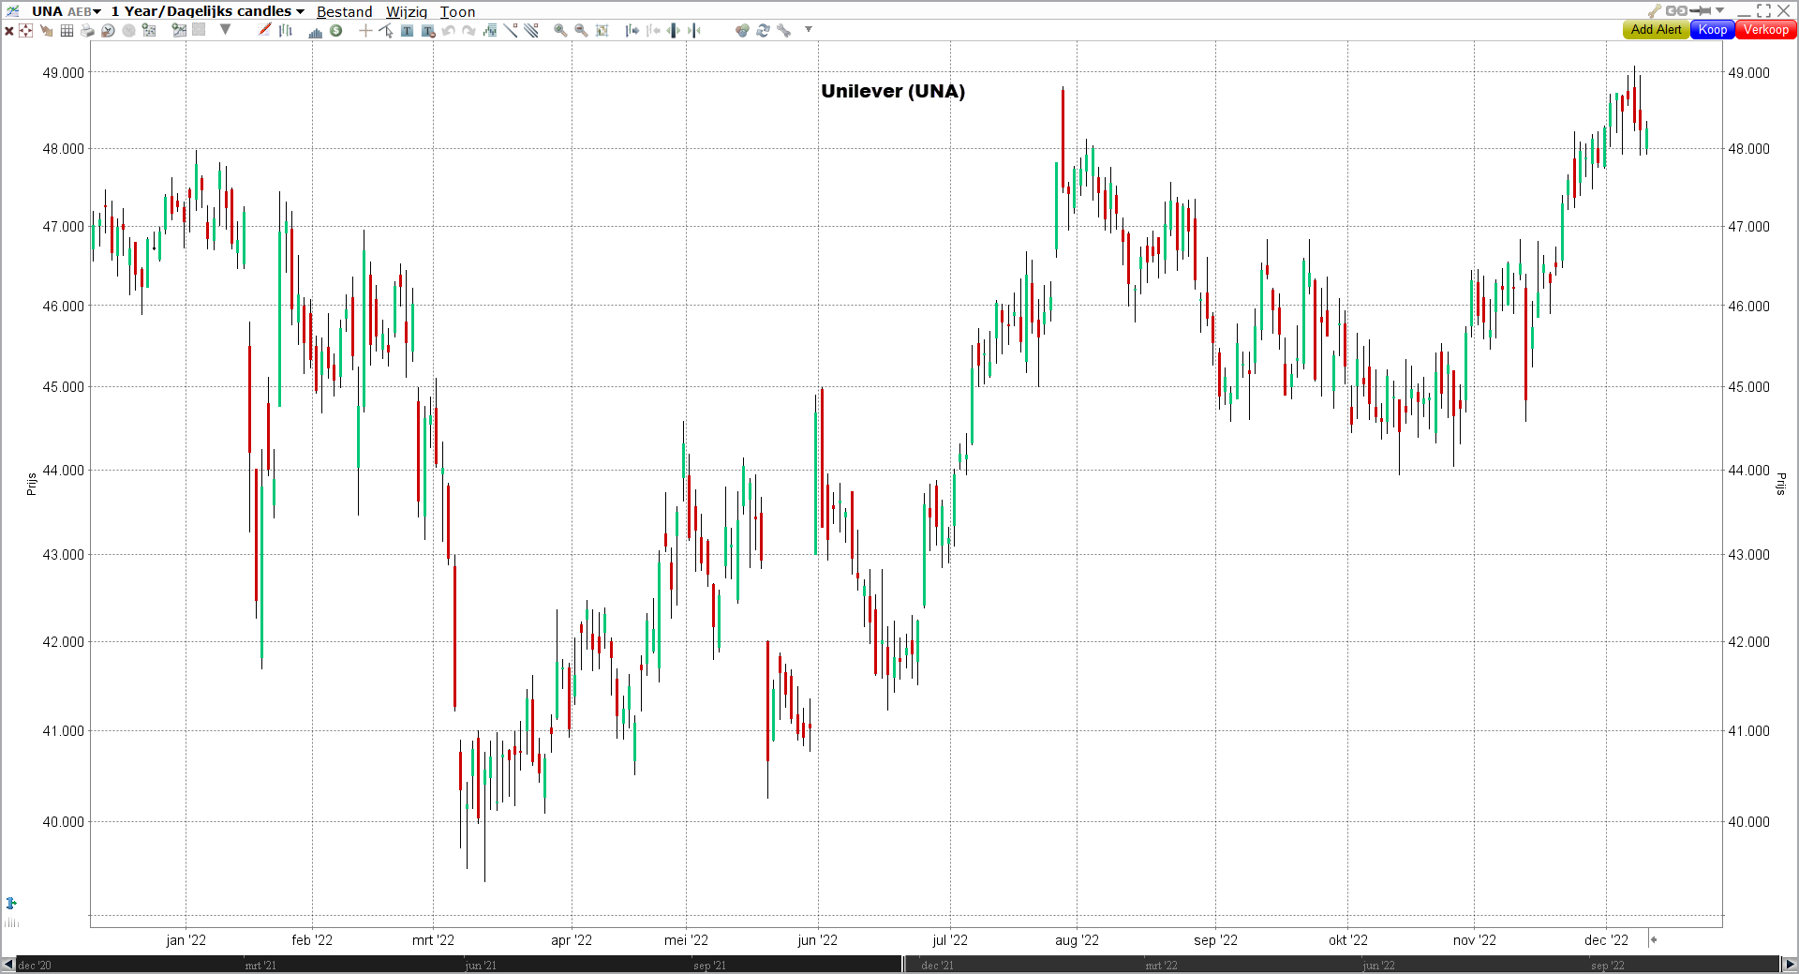The width and height of the screenshot is (1799, 974).
Task: Select the red pencil drawing tool
Action: pos(265,29)
